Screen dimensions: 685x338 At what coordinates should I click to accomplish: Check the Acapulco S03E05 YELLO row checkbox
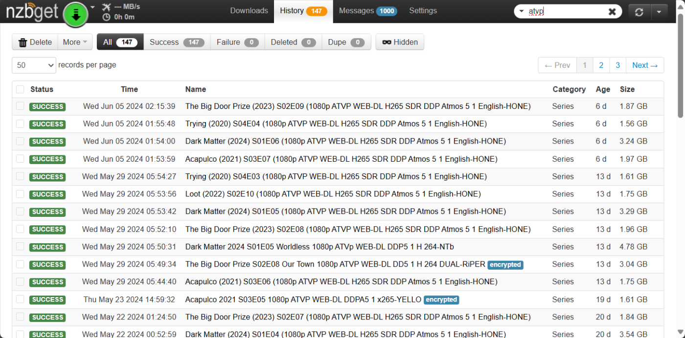20,299
